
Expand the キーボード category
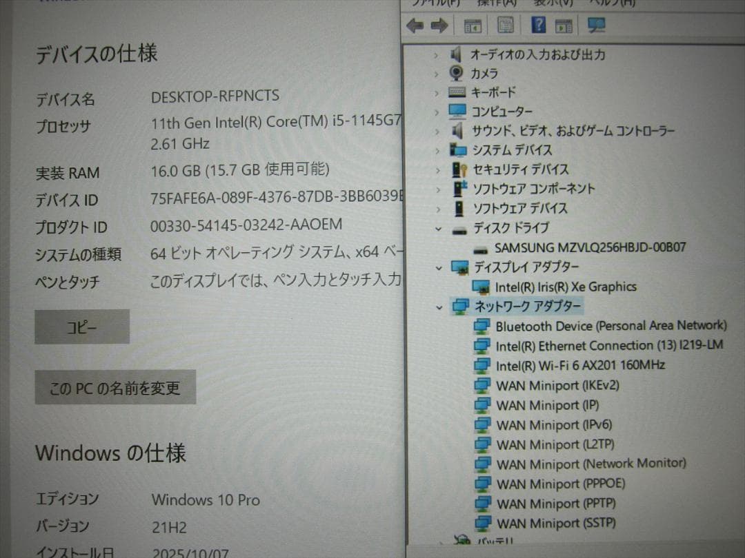(x=436, y=91)
